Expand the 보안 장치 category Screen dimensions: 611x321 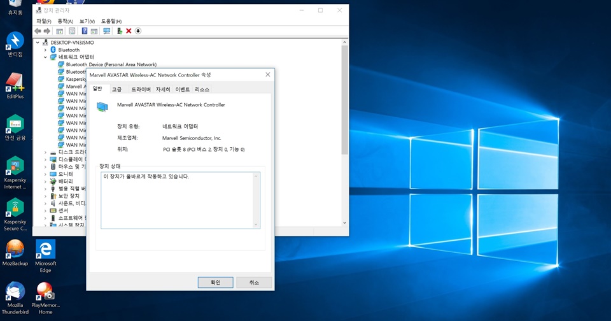[45, 196]
